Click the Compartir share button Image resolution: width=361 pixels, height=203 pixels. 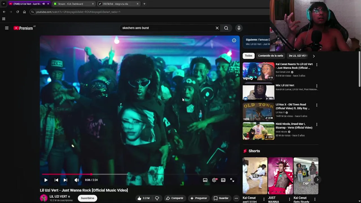click(x=175, y=198)
